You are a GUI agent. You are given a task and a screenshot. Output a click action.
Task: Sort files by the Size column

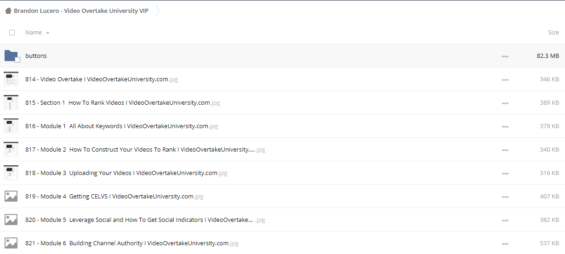(554, 33)
